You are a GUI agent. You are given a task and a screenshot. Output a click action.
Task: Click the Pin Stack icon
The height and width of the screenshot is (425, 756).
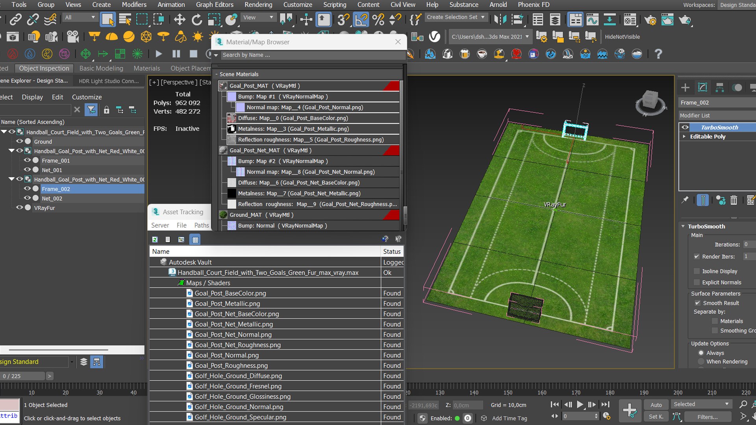685,200
